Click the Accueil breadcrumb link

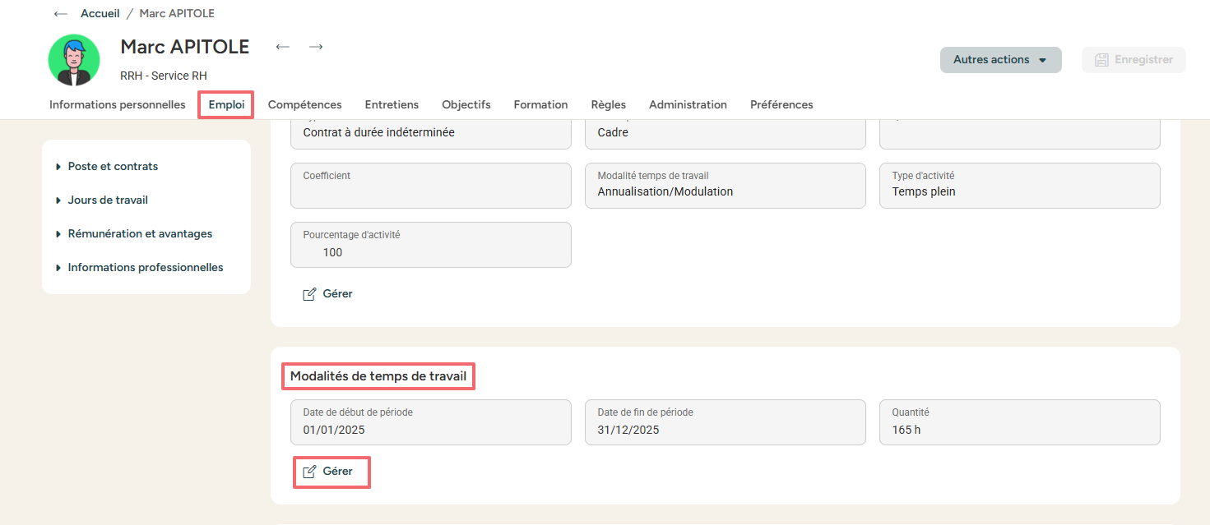point(100,14)
